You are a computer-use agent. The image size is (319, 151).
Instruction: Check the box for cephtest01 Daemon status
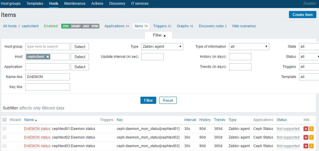pyautogui.click(x=4, y=129)
